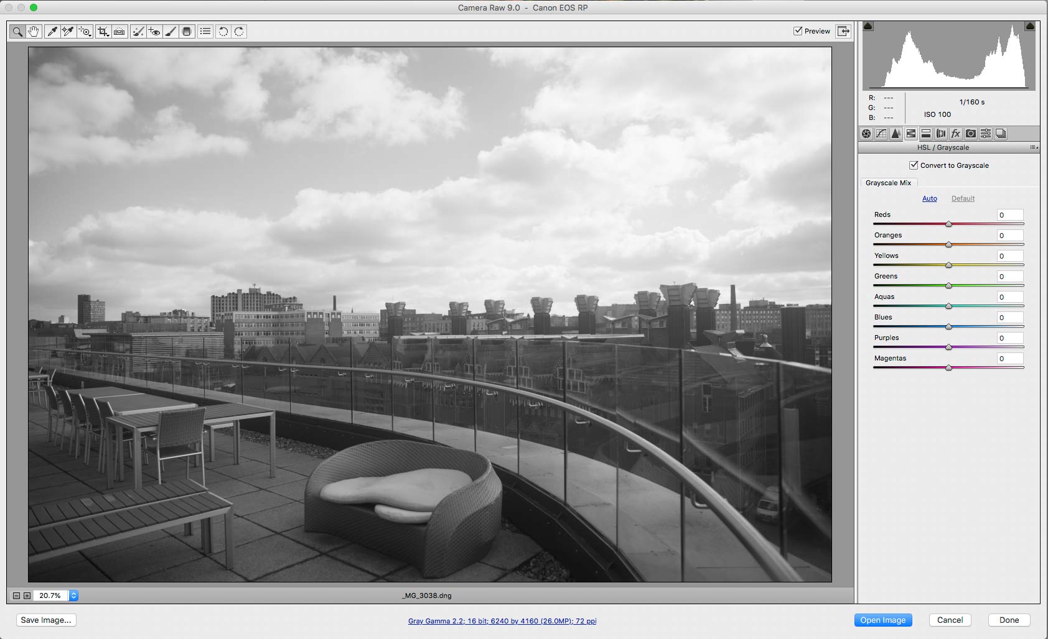Click the Yellows value input field
This screenshot has width=1048, height=639.
pos(1010,255)
